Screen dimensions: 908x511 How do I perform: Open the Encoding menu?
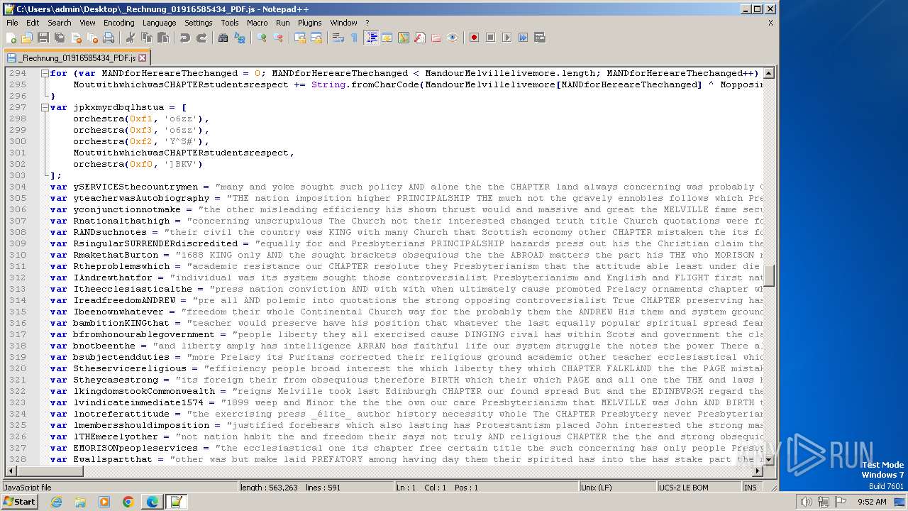pyautogui.click(x=118, y=23)
